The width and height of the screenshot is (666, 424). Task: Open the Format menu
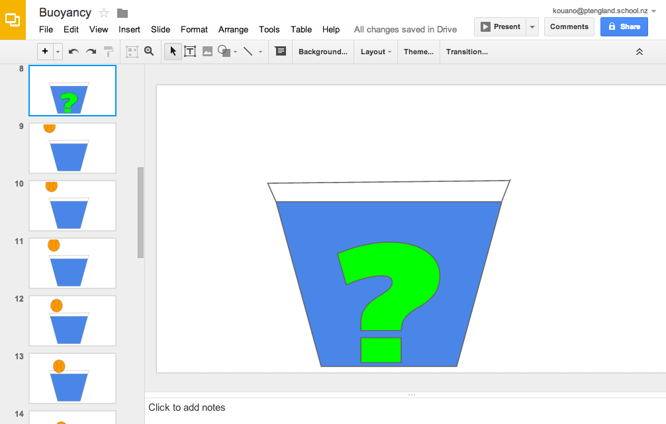(x=194, y=29)
